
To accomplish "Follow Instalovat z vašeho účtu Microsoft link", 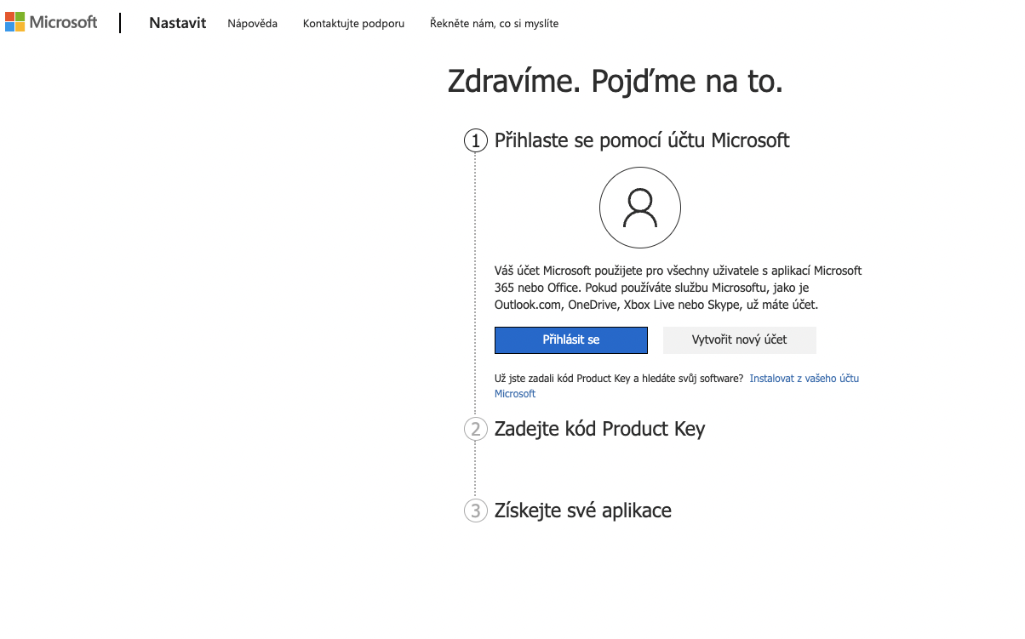I will 804,378.
